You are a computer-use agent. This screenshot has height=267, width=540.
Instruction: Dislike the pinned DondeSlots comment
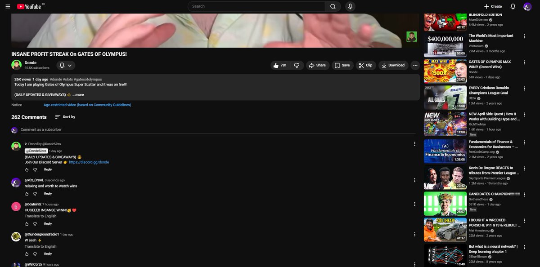tap(35, 169)
